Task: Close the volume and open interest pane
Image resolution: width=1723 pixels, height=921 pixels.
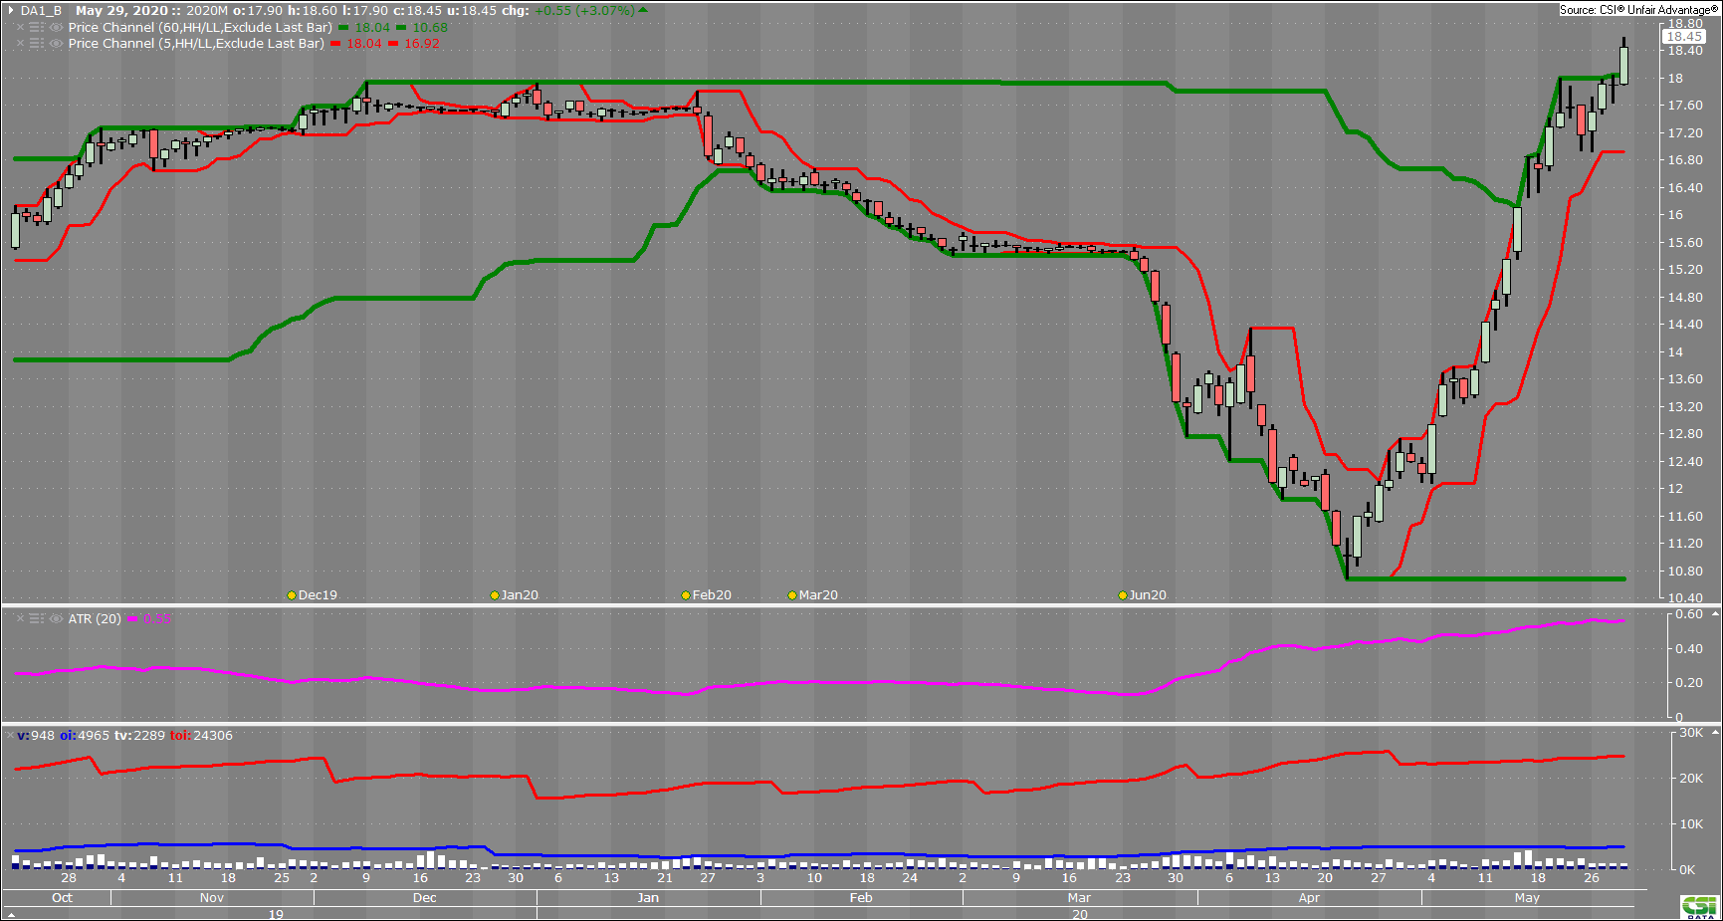Action: tap(10, 735)
